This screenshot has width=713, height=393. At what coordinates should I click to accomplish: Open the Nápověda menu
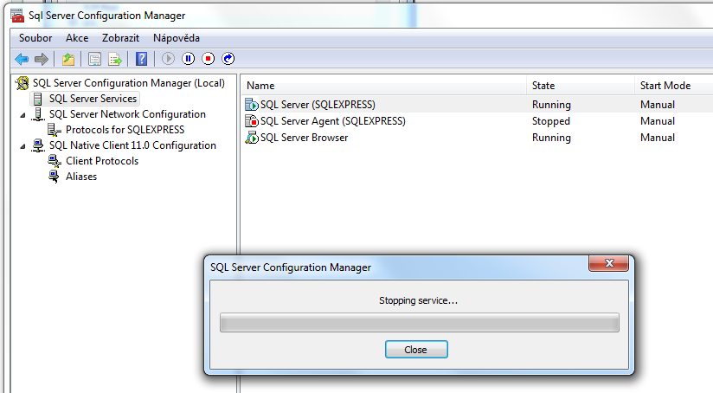tap(177, 38)
